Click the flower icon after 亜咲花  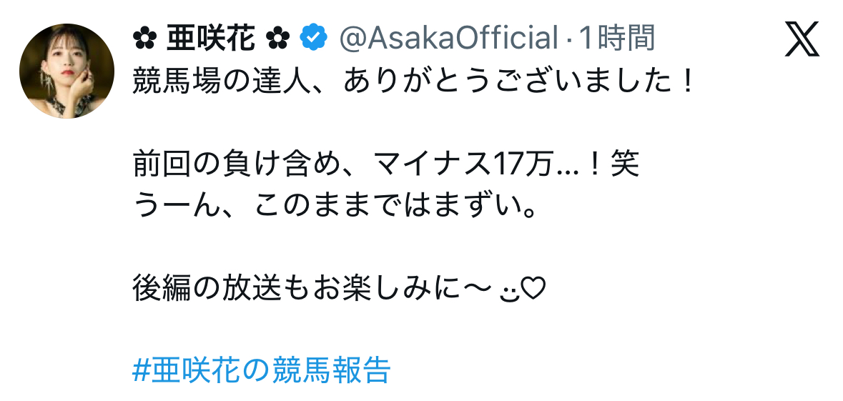coord(277,39)
